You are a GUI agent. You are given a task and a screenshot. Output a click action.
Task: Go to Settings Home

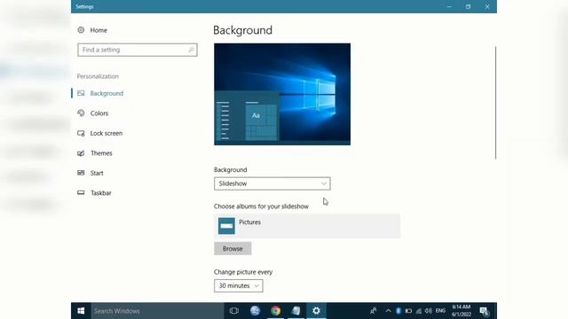tap(92, 30)
